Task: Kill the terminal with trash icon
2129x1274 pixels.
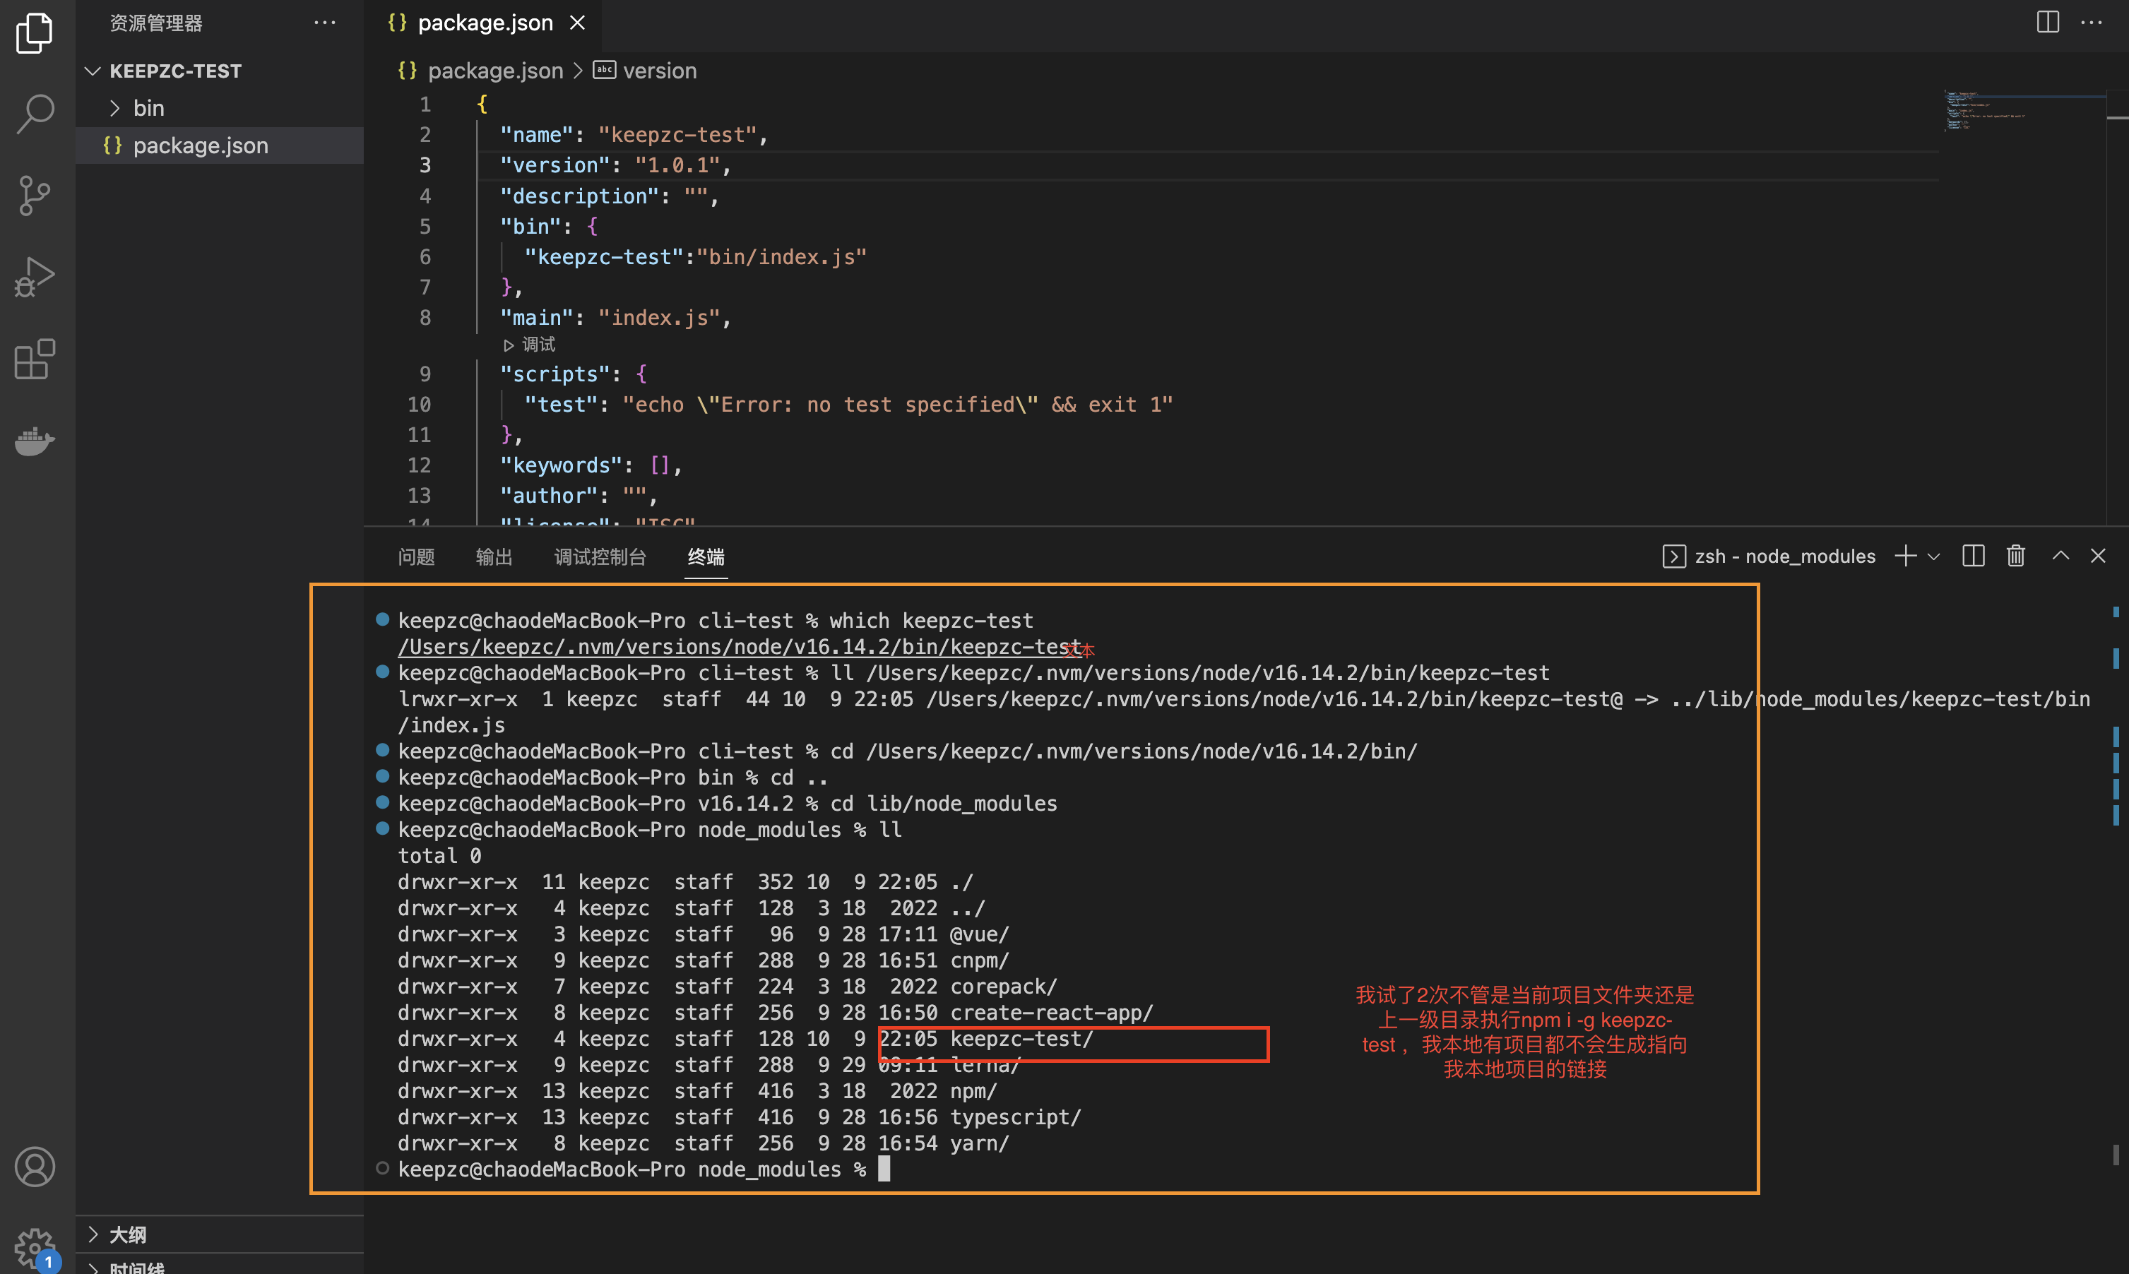Action: point(2015,556)
